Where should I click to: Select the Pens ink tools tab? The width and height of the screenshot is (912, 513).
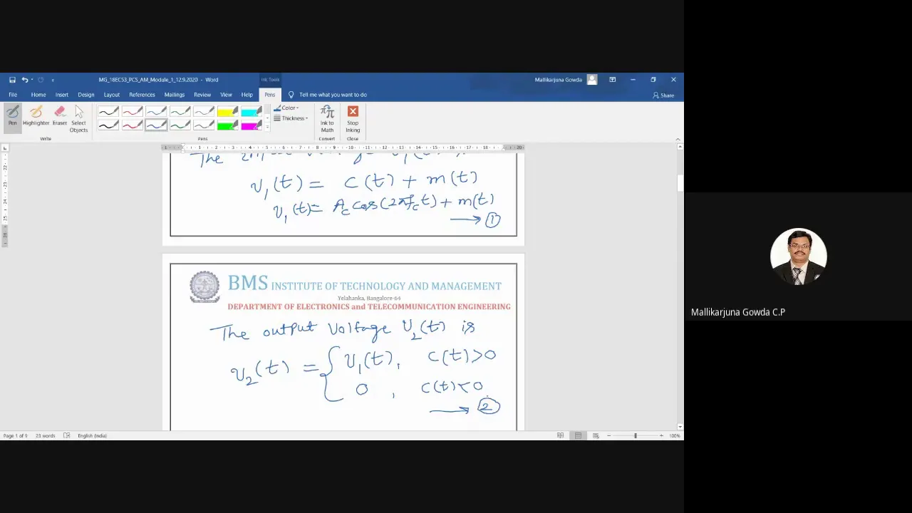(269, 95)
